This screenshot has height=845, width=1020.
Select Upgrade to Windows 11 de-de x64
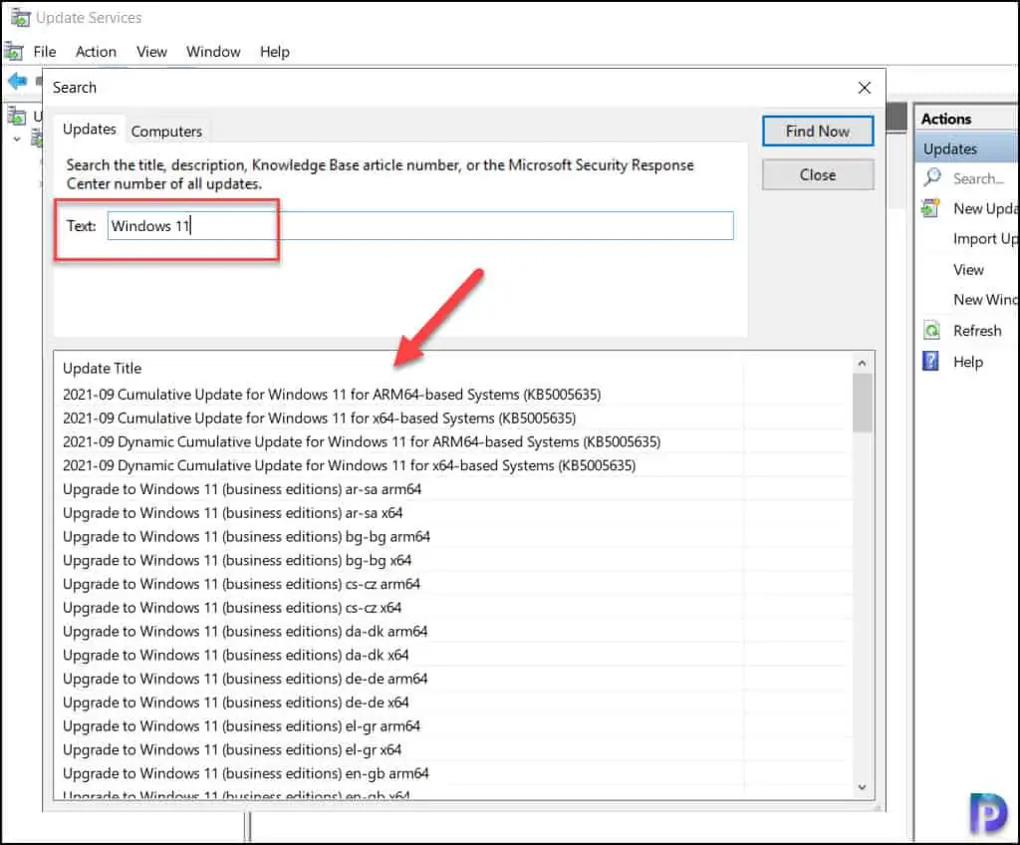235,703
